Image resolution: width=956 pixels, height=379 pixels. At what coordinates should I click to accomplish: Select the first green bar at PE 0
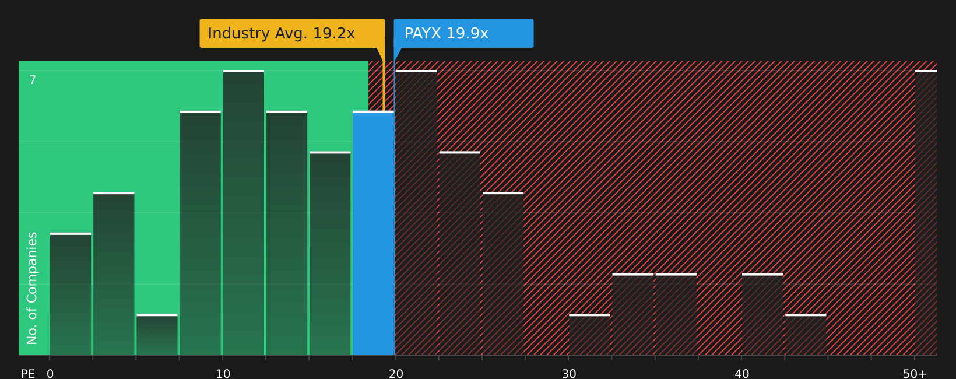point(71,293)
